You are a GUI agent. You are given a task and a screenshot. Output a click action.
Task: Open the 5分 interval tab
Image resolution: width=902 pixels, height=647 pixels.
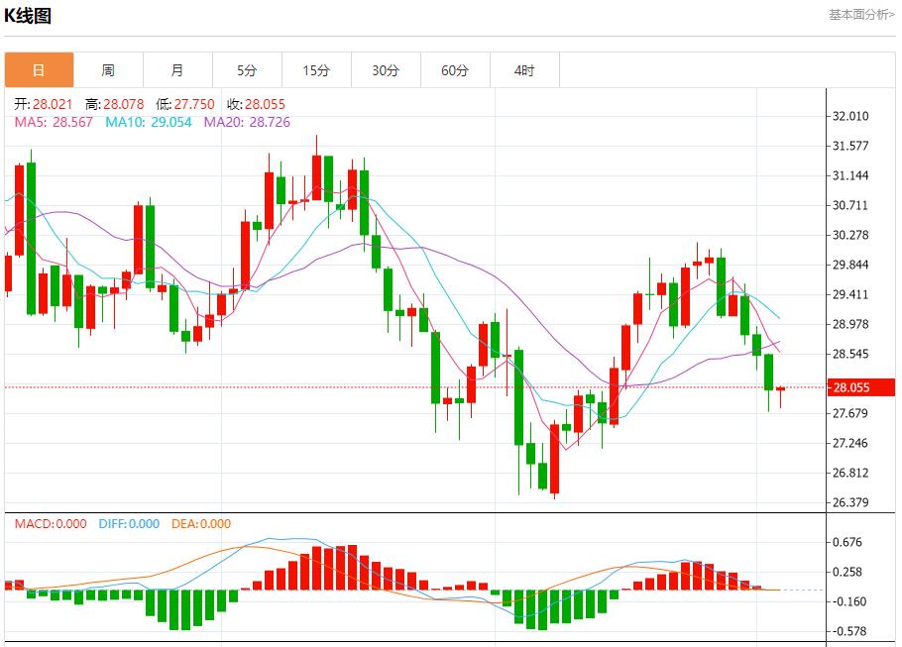(x=247, y=70)
